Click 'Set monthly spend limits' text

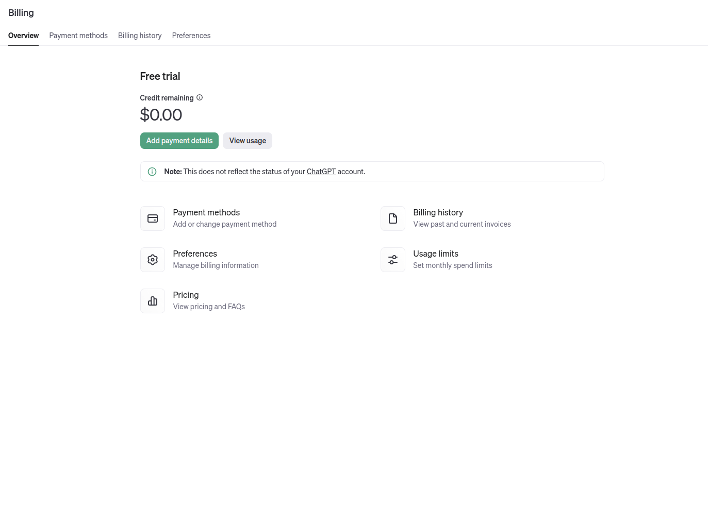[x=453, y=265]
